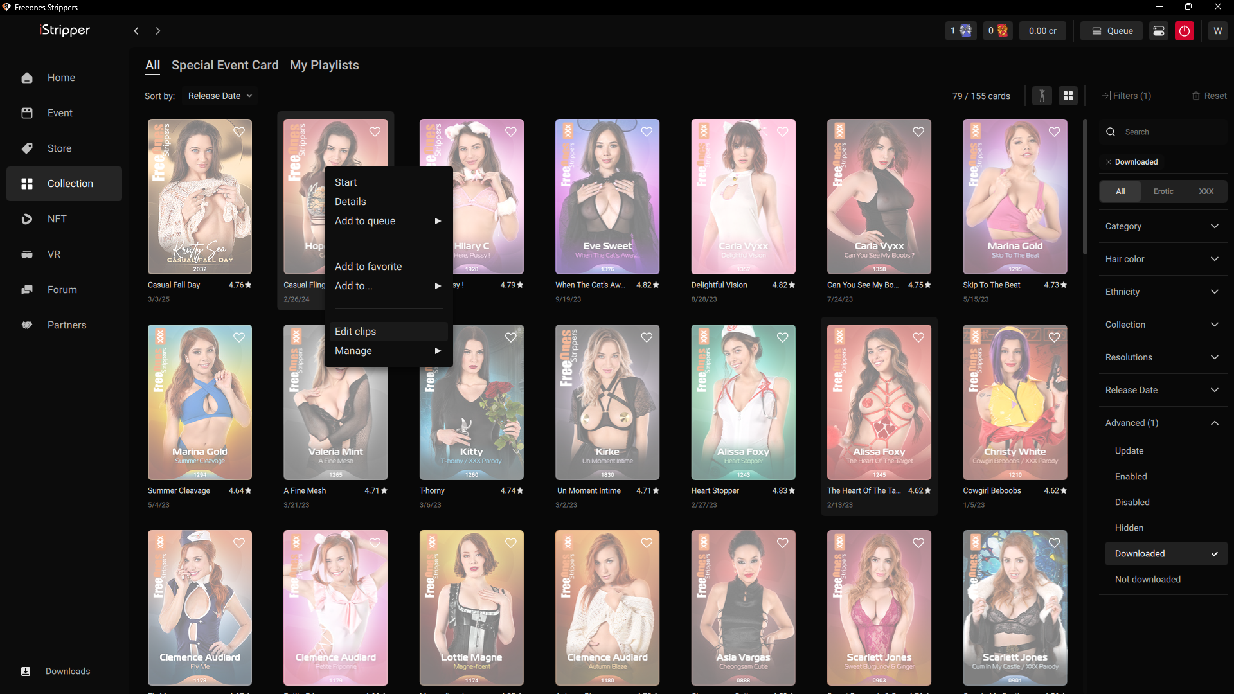Open the Event calendar icon
Viewport: 1234px width, 694px height.
click(27, 113)
